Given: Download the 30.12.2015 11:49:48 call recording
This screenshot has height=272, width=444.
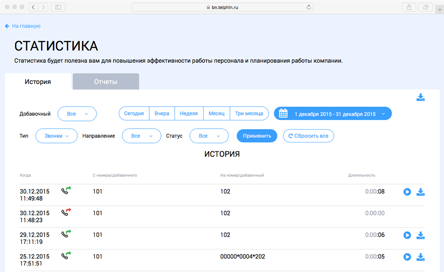Looking at the screenshot, I should [420, 192].
